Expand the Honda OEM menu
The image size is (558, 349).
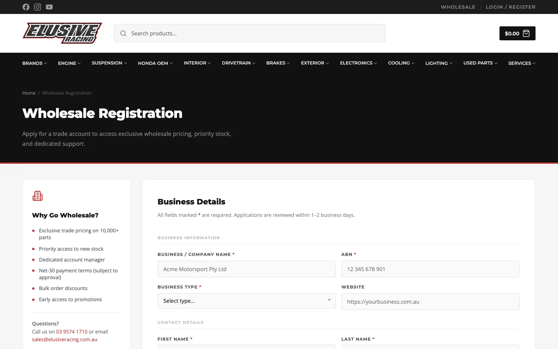point(155,63)
